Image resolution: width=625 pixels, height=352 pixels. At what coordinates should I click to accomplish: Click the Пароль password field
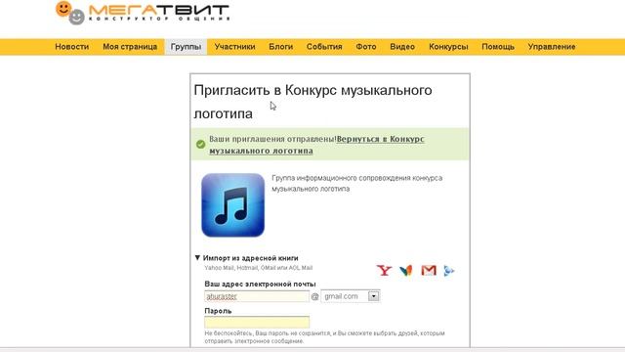click(257, 322)
